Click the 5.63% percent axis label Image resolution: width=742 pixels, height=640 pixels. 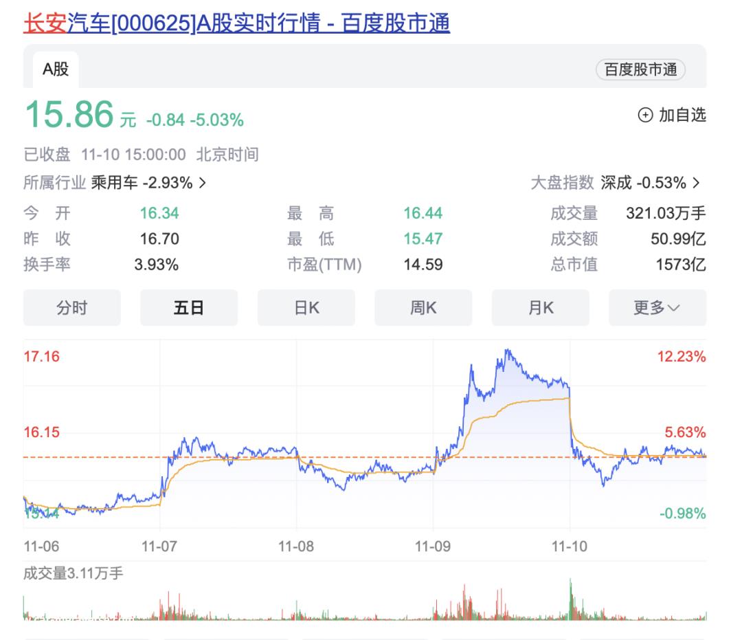(x=685, y=432)
